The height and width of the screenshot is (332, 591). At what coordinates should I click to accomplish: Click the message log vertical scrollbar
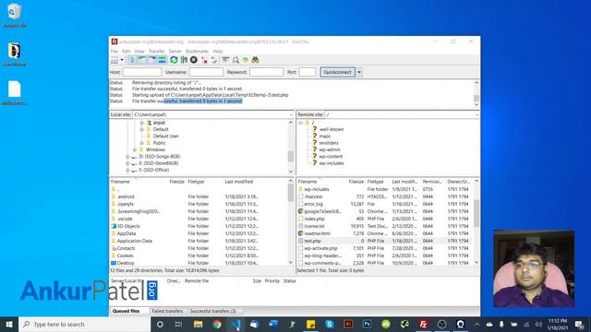click(476, 93)
